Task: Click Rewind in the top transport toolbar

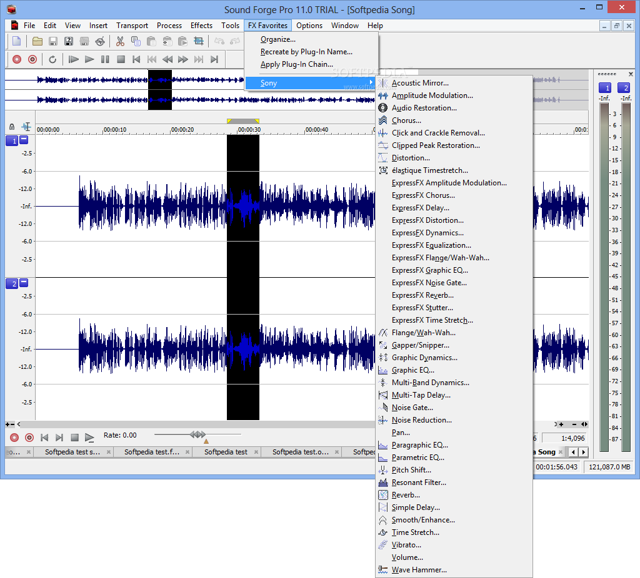Action: click(167, 59)
